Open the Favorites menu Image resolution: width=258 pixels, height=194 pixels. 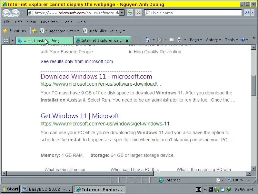tap(49, 22)
